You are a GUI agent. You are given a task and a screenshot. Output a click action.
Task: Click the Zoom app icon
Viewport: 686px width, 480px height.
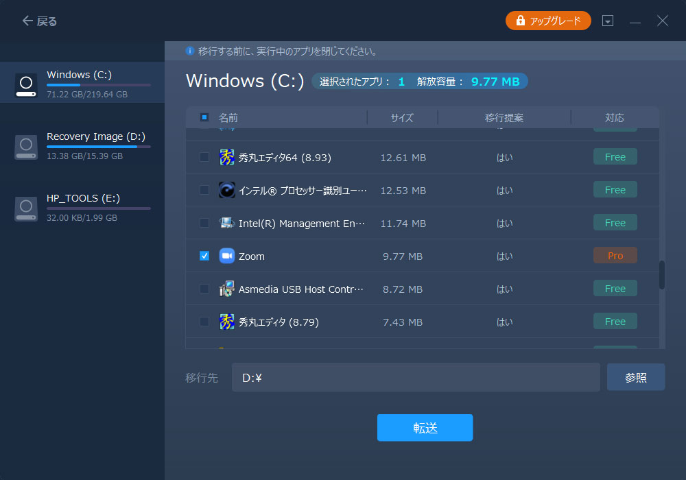tap(227, 256)
